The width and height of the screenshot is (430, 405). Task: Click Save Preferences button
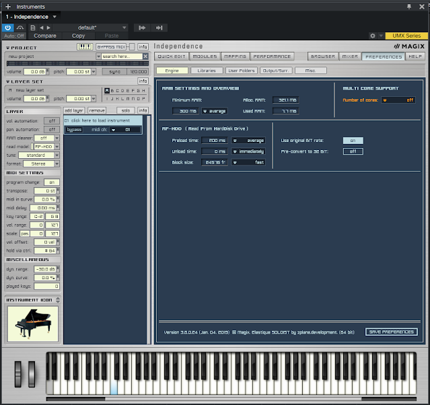392,332
